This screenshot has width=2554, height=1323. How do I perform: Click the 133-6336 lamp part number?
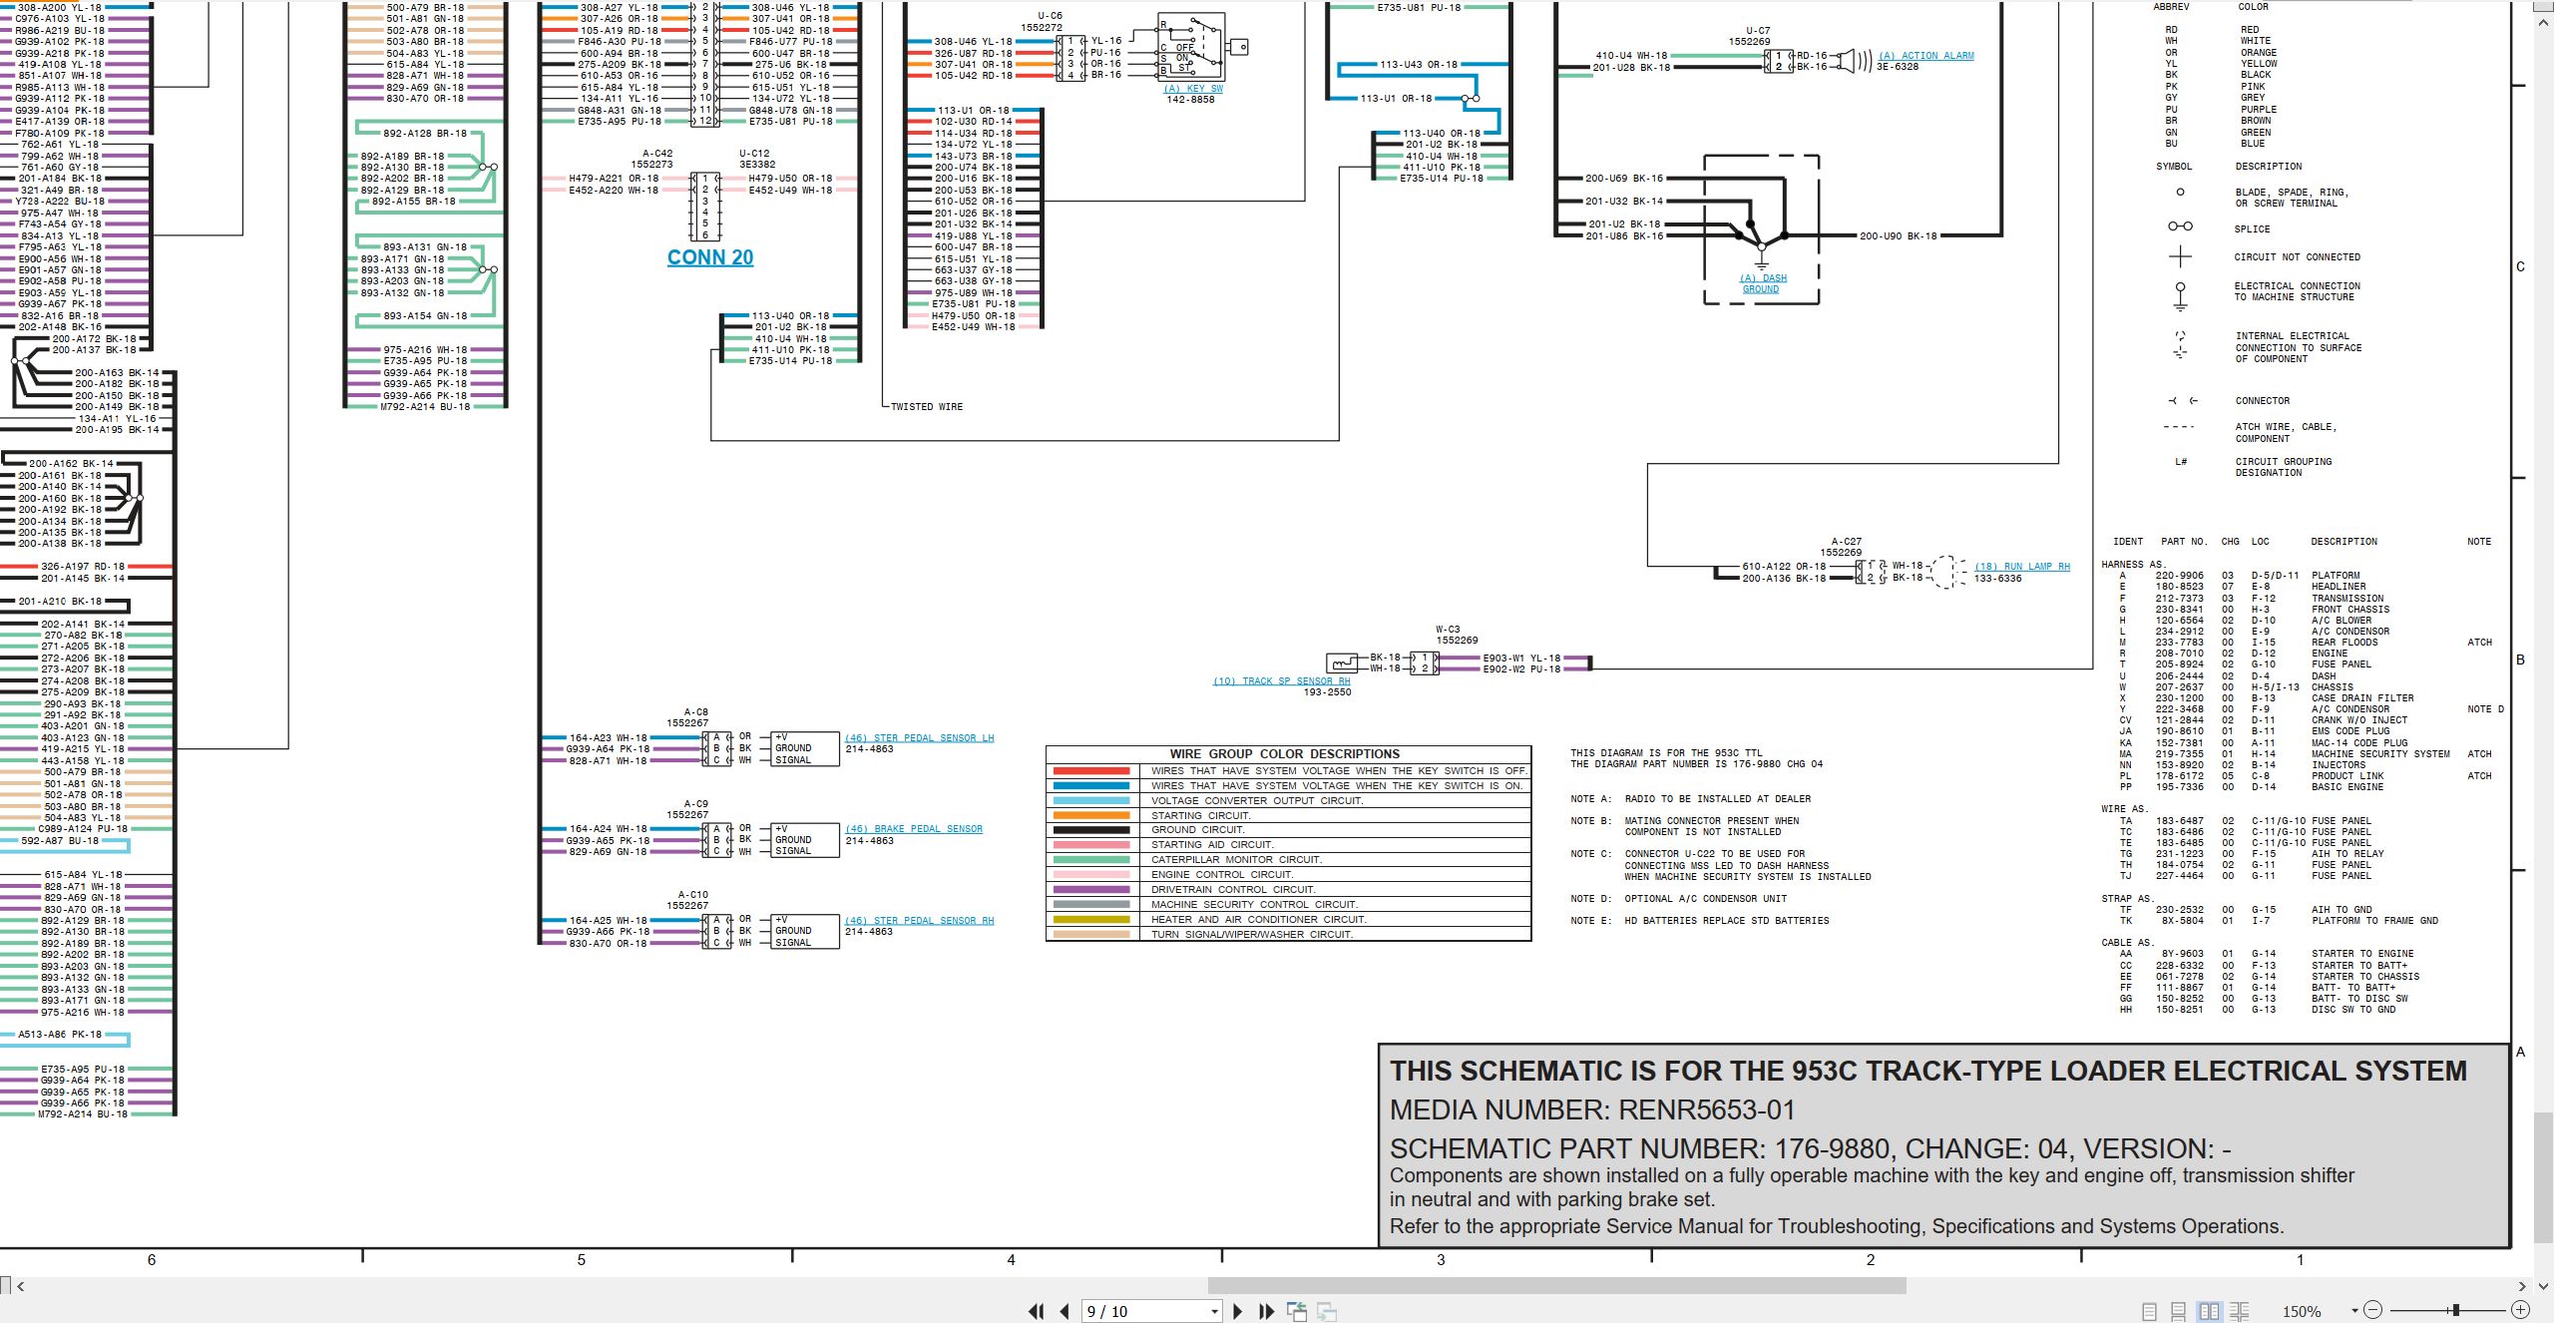click(1997, 579)
